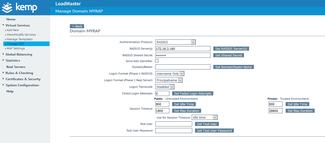Open WAF Settings in the sidebar
The width and height of the screenshot is (325, 143).
click(x=16, y=48)
